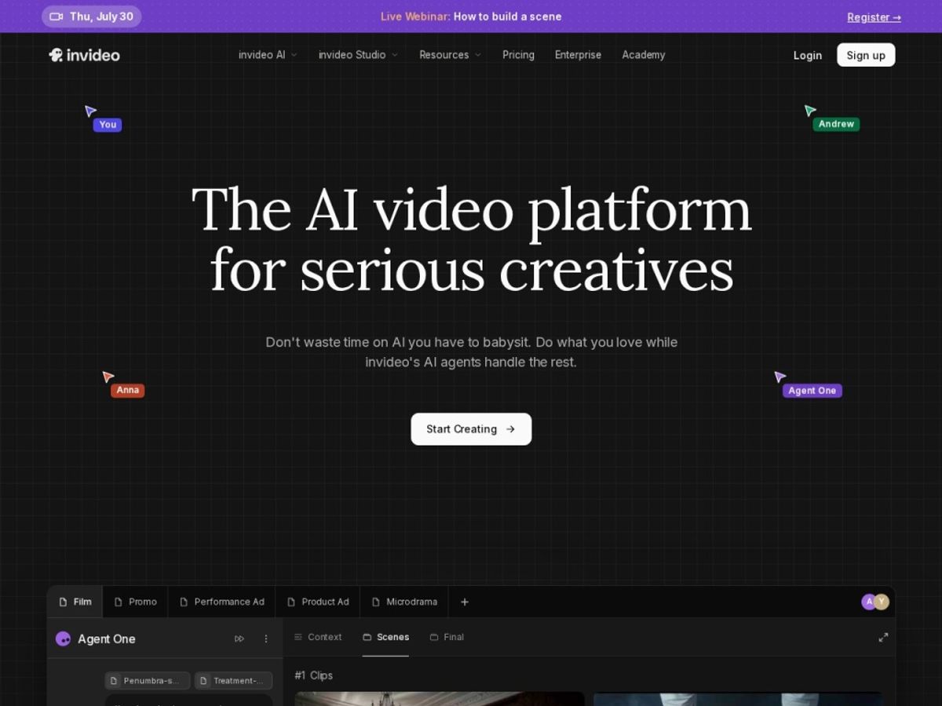Click Register for the live webinar

click(x=874, y=17)
